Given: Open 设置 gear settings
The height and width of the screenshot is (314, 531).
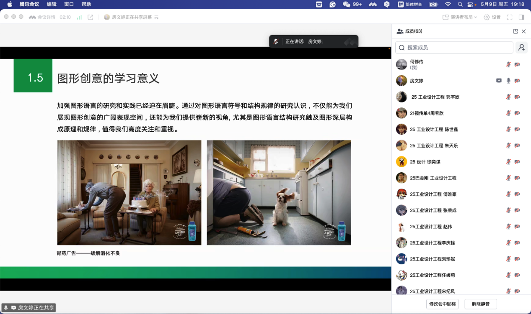Looking at the screenshot, I should (x=492, y=17).
